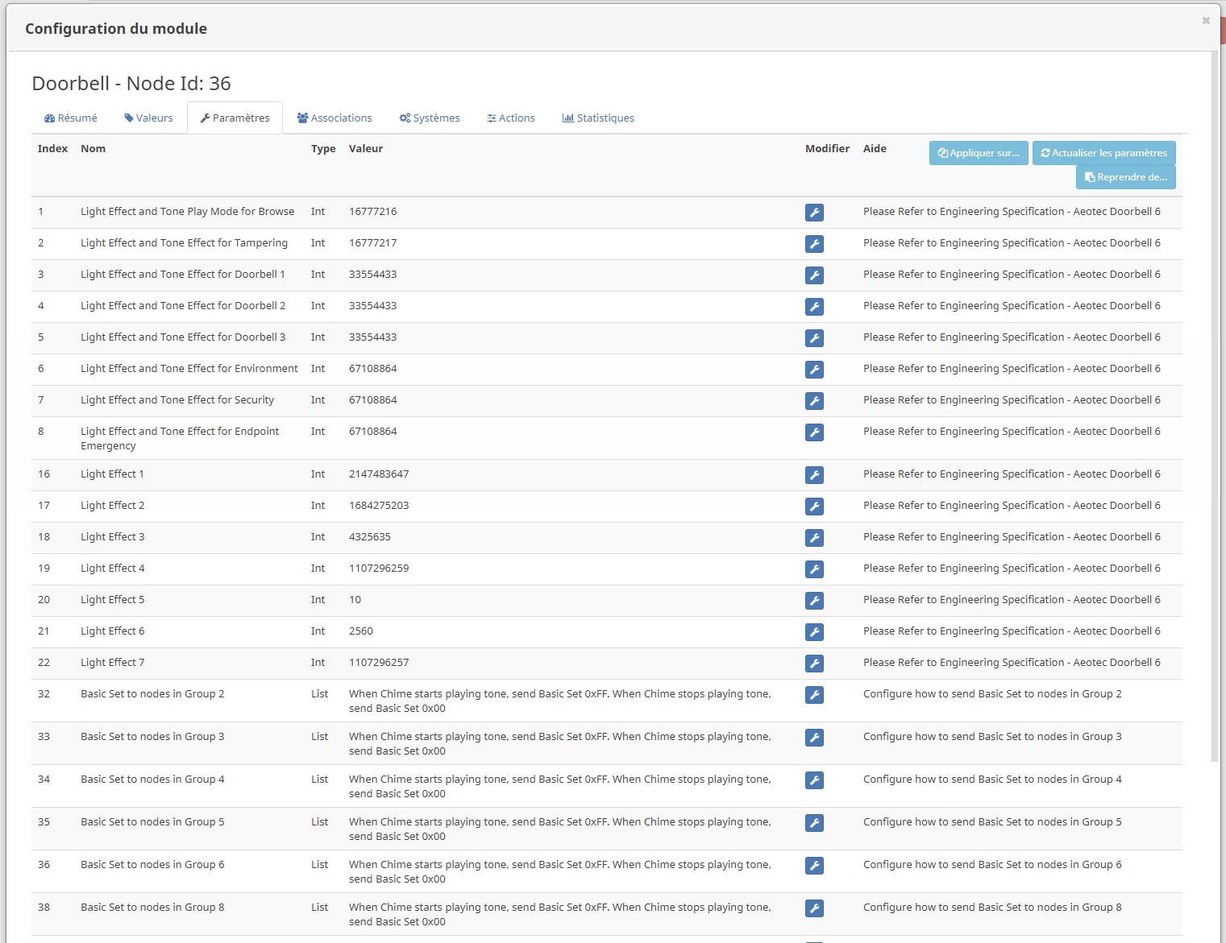View the Statistiques tab

[598, 118]
